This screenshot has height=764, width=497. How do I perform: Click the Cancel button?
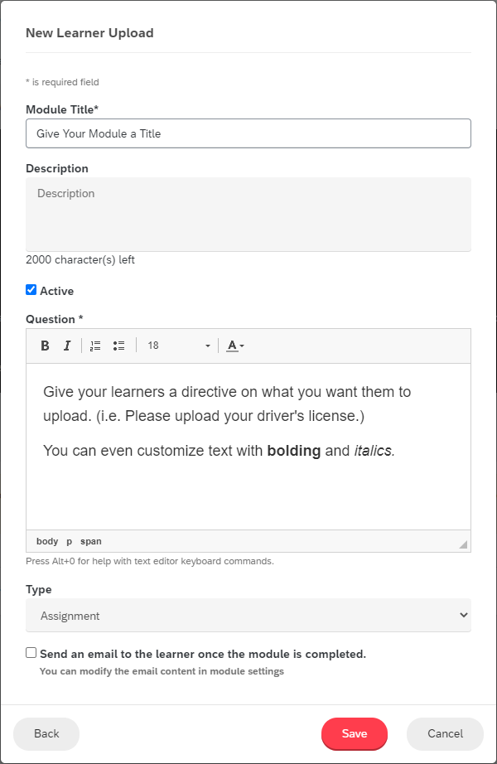[446, 734]
